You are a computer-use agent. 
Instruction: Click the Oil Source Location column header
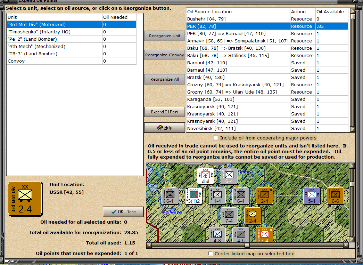(x=238, y=11)
